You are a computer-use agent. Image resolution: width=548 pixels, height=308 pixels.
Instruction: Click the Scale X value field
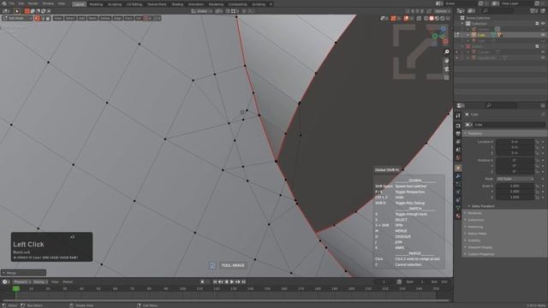pos(515,187)
